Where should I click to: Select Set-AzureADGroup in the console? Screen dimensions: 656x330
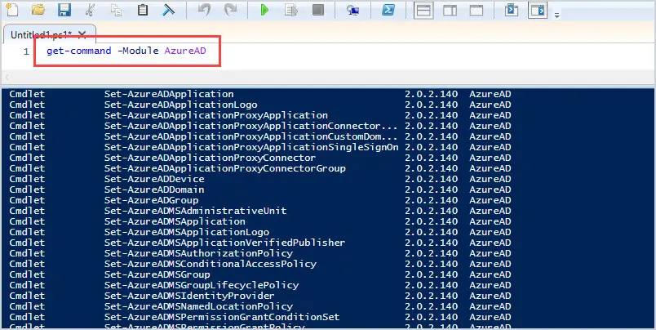pyautogui.click(x=152, y=200)
